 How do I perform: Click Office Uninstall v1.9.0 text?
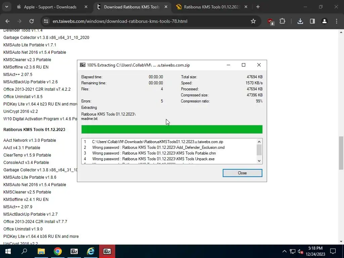[23, 229]
